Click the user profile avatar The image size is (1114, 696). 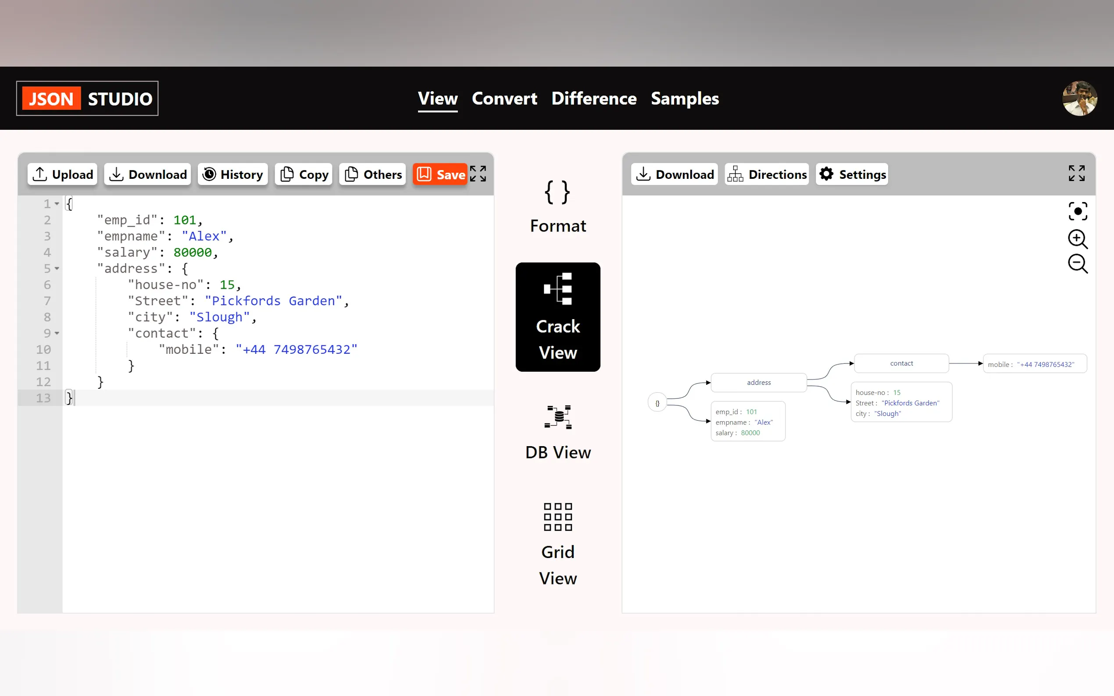1079,99
